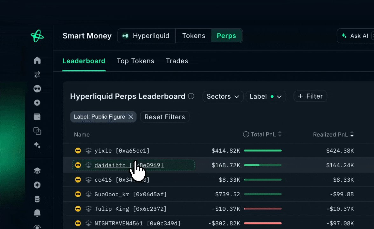Select the $168.72K Total PnL value
The height and width of the screenshot is (229, 374).
(226, 165)
